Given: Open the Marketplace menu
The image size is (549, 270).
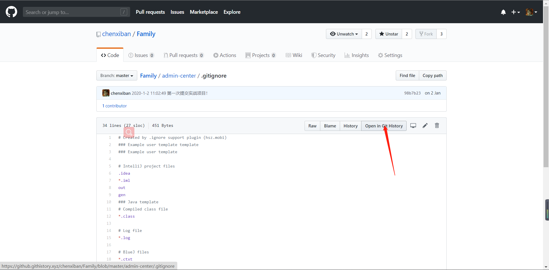Looking at the screenshot, I should tap(204, 12).
